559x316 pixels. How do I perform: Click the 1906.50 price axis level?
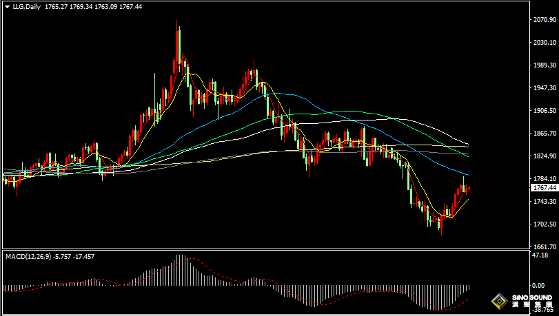543,111
